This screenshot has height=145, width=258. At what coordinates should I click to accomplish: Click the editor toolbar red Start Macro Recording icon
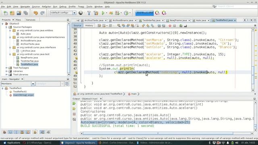click(x=170, y=26)
